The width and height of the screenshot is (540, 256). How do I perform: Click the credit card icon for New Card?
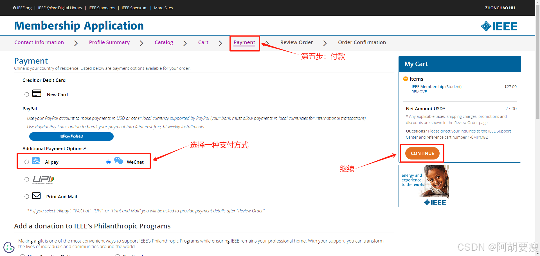[37, 93]
